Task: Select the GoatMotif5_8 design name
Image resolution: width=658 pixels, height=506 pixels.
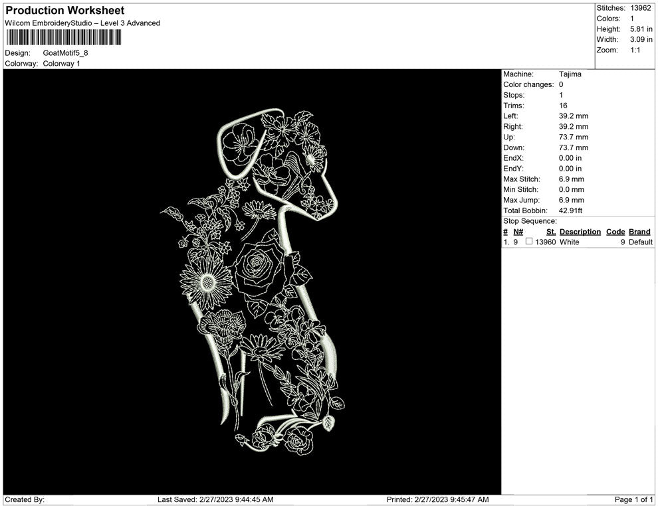Action: [x=66, y=53]
